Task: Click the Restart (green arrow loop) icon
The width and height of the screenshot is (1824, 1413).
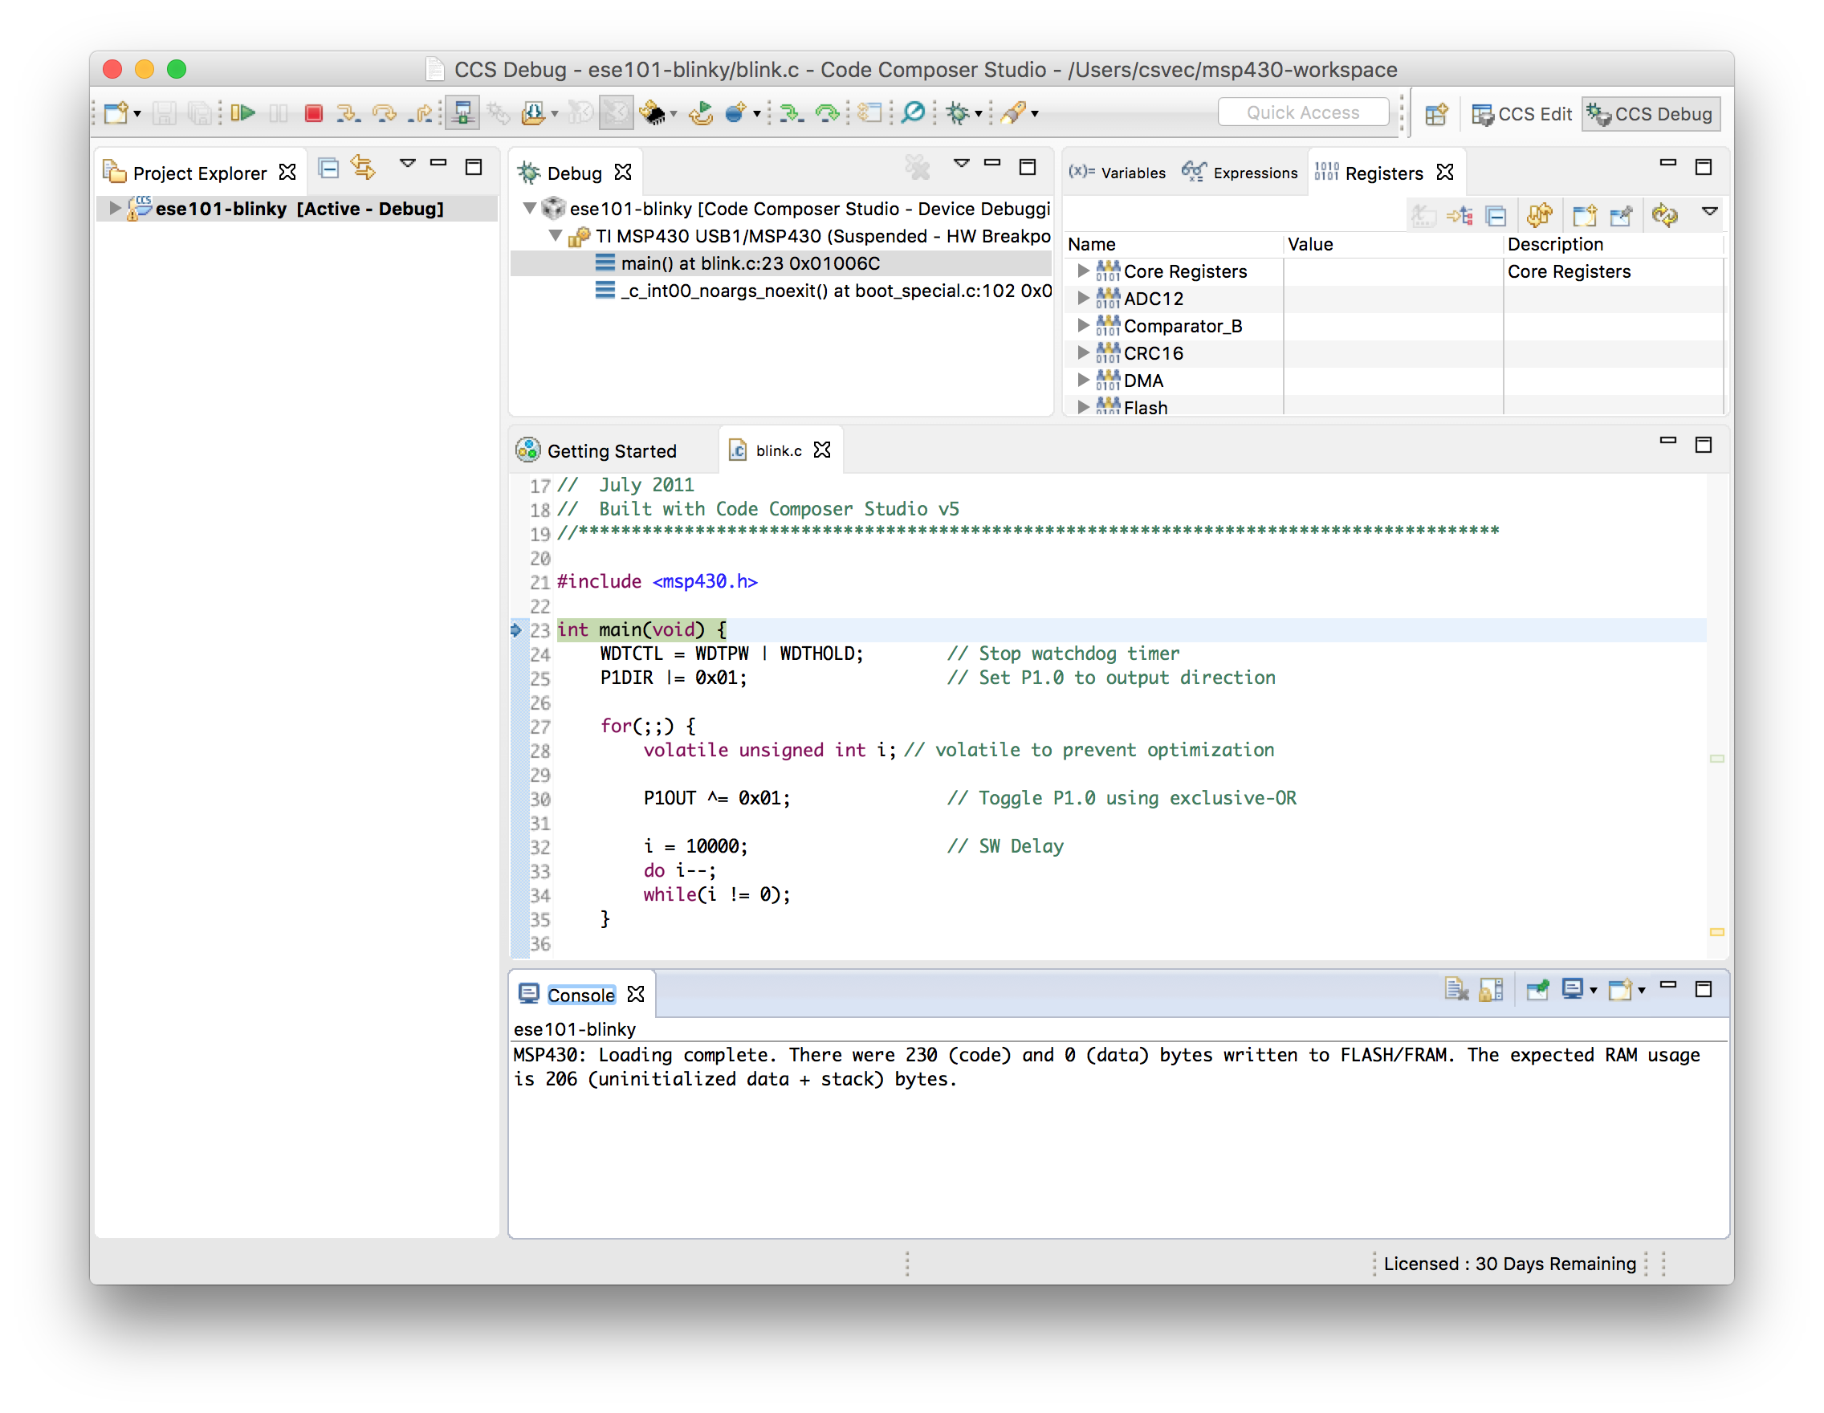Action: click(701, 112)
